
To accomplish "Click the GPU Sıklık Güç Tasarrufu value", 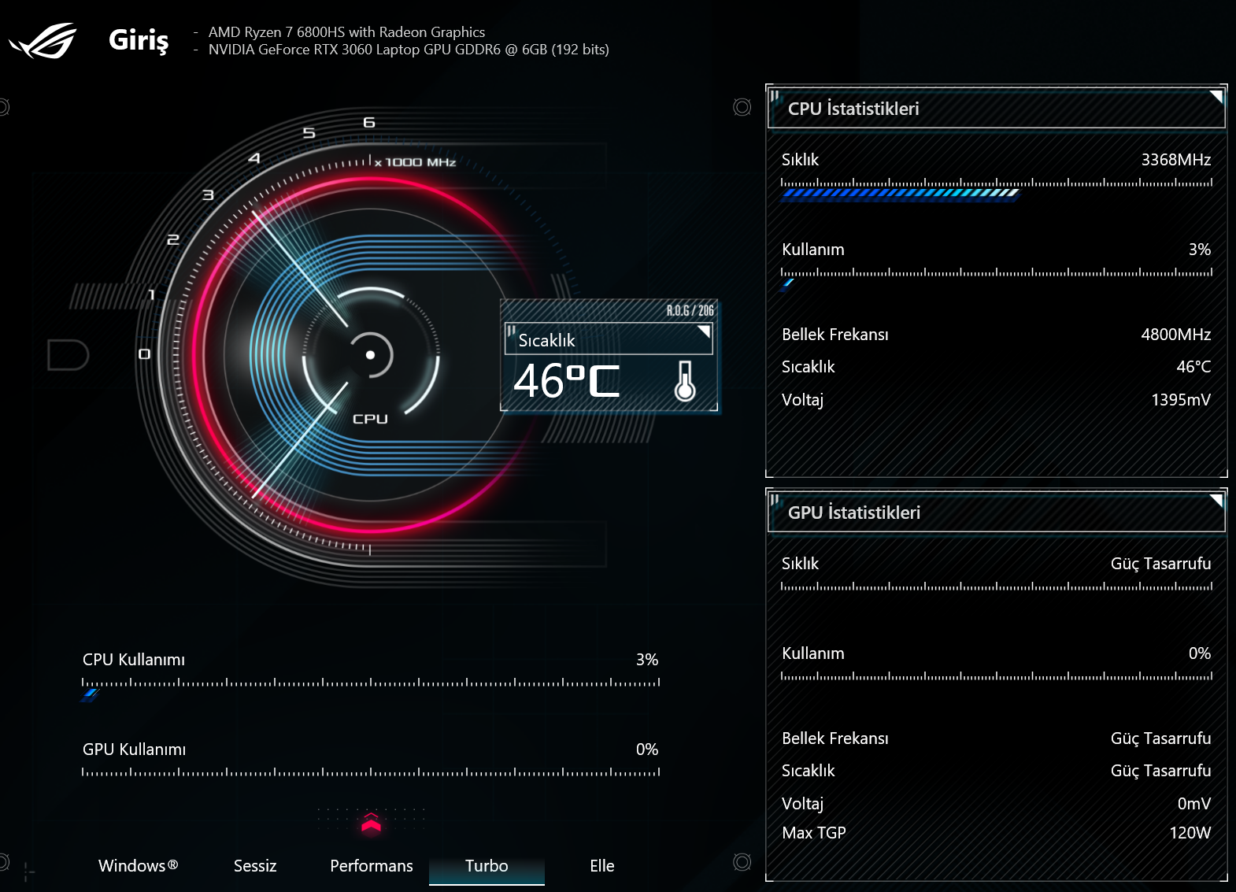I will (x=1160, y=564).
